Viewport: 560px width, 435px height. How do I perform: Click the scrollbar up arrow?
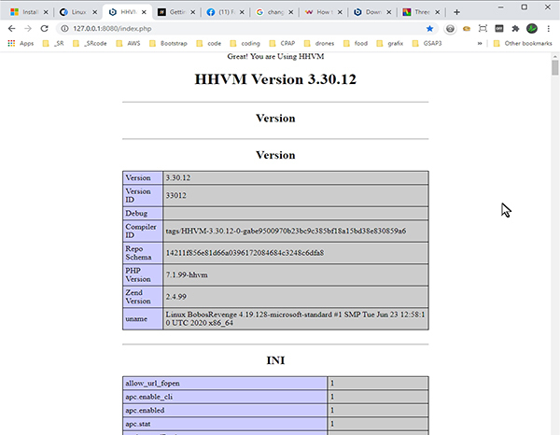(554, 56)
